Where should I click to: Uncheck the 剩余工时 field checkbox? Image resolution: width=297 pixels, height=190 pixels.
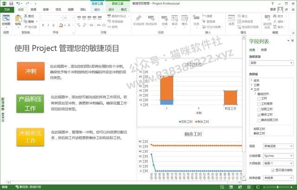pyautogui.click(x=259, y=115)
